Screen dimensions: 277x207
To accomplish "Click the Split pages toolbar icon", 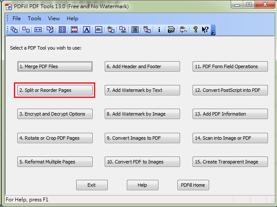I will (x=26, y=30).
